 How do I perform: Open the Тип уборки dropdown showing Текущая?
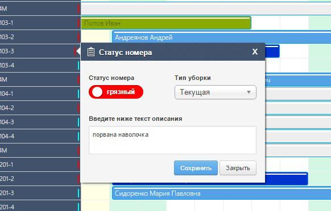(x=216, y=92)
